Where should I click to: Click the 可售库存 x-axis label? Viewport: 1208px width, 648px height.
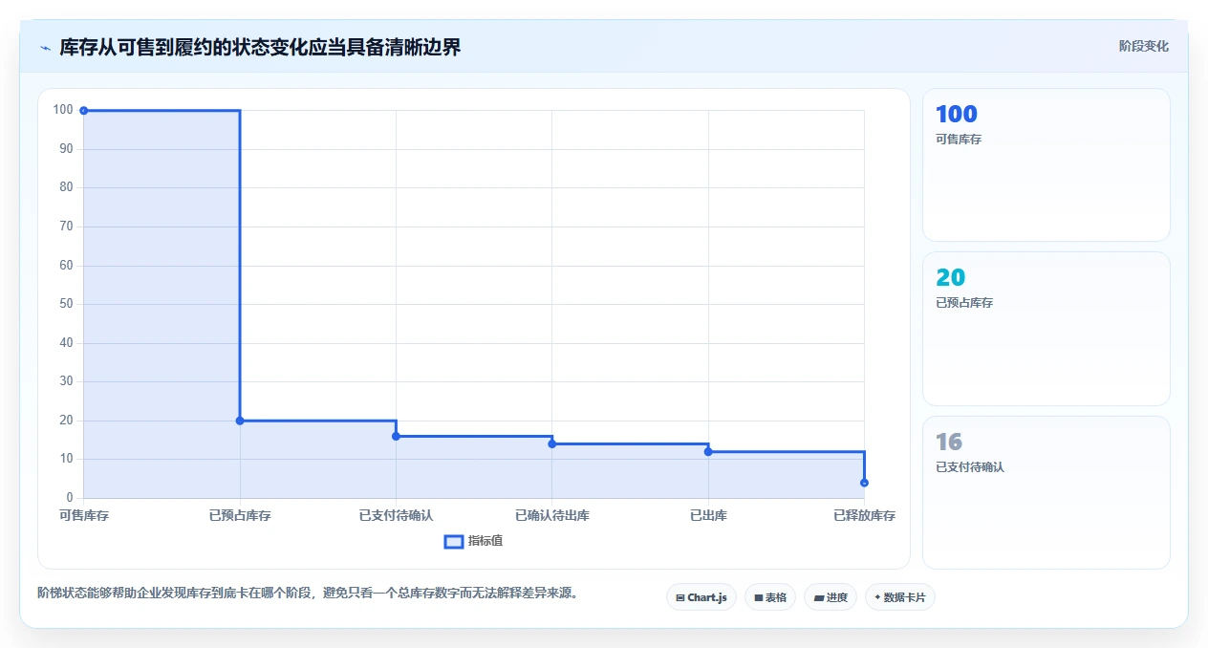tap(84, 516)
